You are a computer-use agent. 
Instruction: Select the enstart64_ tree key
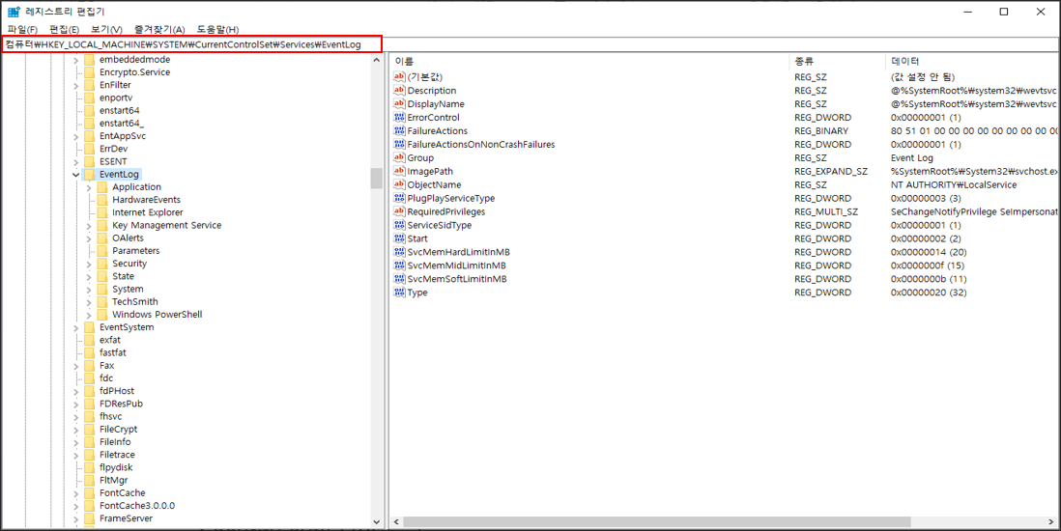click(x=121, y=124)
